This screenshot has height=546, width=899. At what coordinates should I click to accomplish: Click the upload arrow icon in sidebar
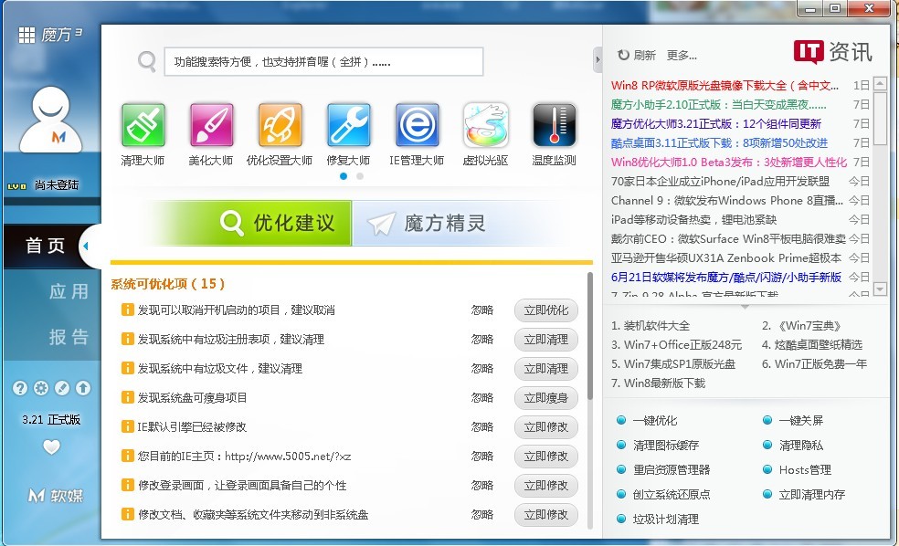83,388
